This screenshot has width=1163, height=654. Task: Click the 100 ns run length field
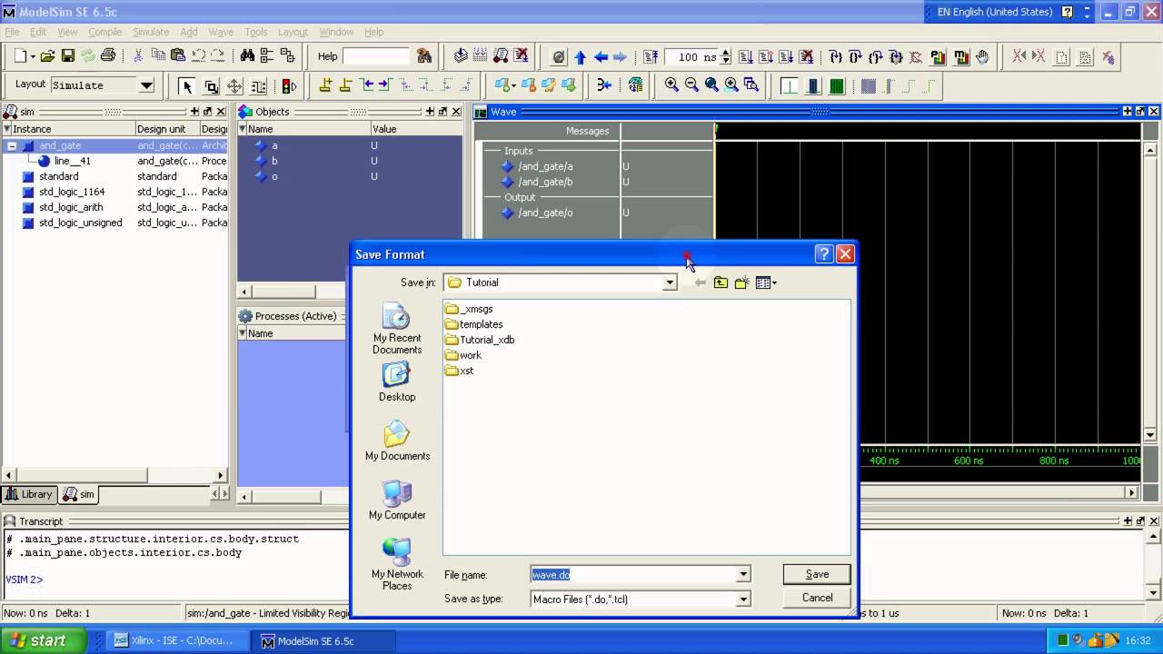690,57
